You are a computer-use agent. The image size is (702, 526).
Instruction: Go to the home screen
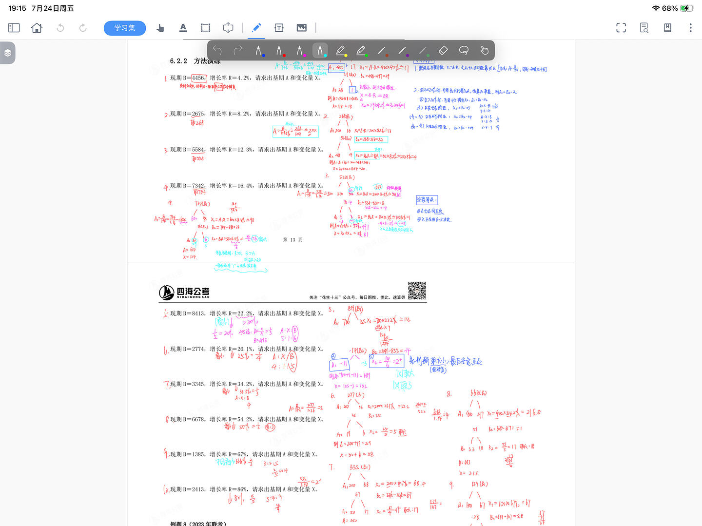[x=37, y=28]
